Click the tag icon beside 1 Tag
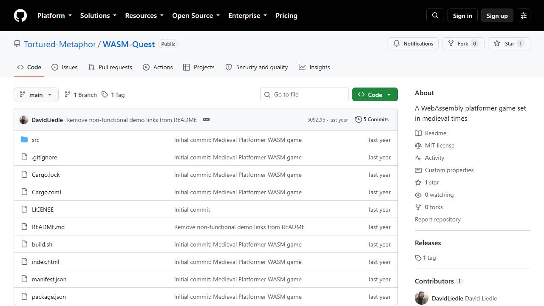Image resolution: width=544 pixels, height=306 pixels. point(105,95)
